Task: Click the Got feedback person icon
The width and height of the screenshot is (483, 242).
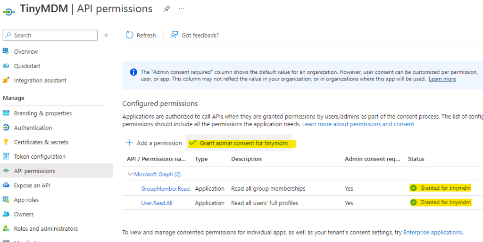Action: [x=175, y=35]
